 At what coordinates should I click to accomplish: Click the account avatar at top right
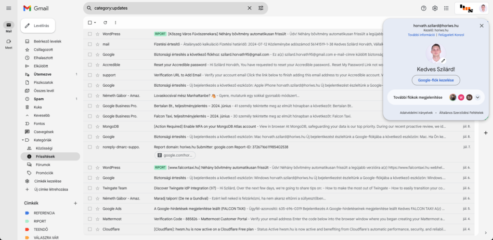click(x=483, y=9)
